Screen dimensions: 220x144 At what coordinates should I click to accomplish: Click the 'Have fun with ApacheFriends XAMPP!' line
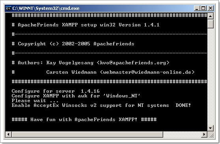[84, 120]
